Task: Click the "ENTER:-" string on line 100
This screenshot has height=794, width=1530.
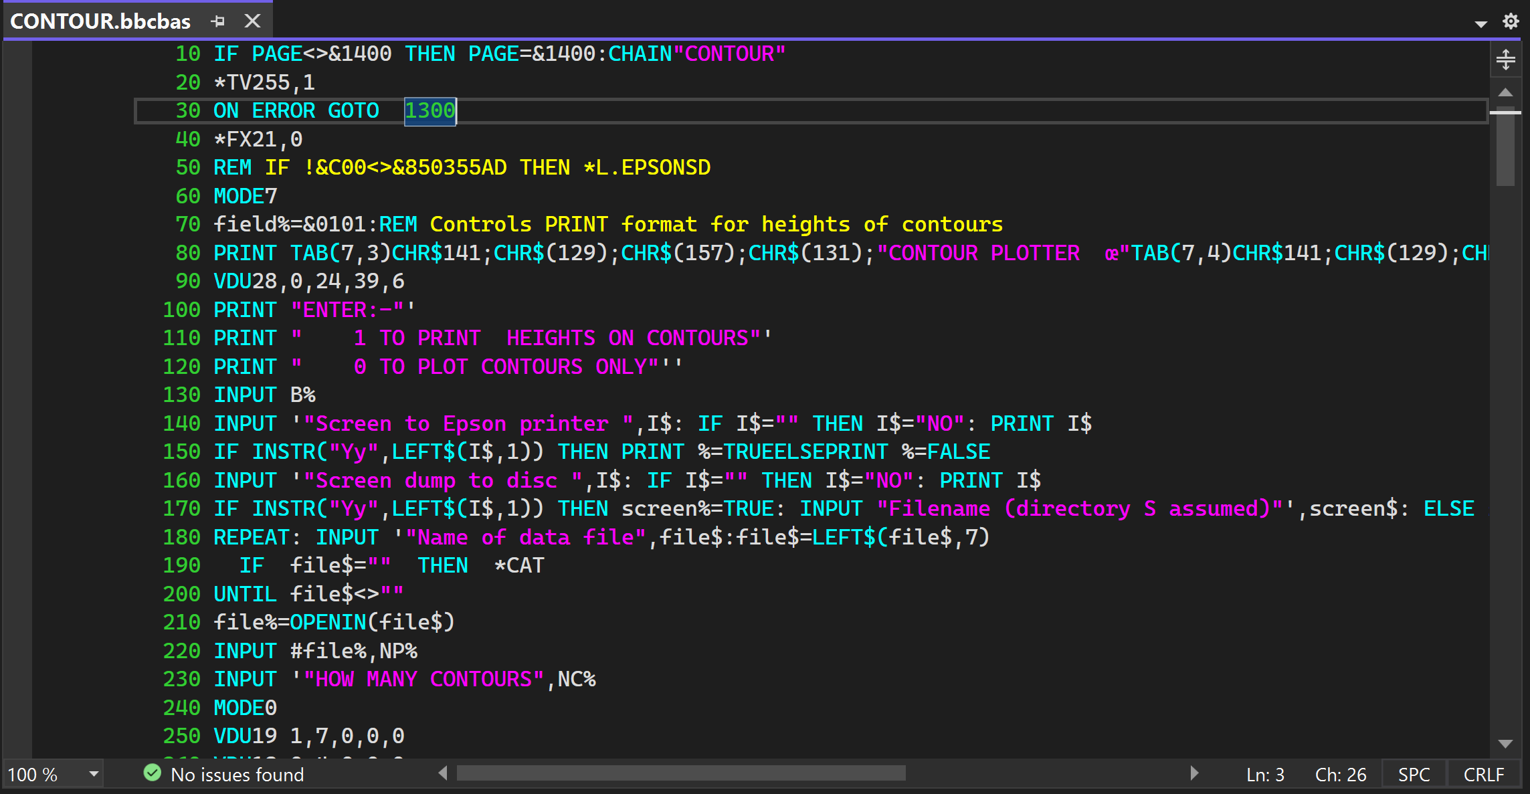Action: (x=347, y=310)
